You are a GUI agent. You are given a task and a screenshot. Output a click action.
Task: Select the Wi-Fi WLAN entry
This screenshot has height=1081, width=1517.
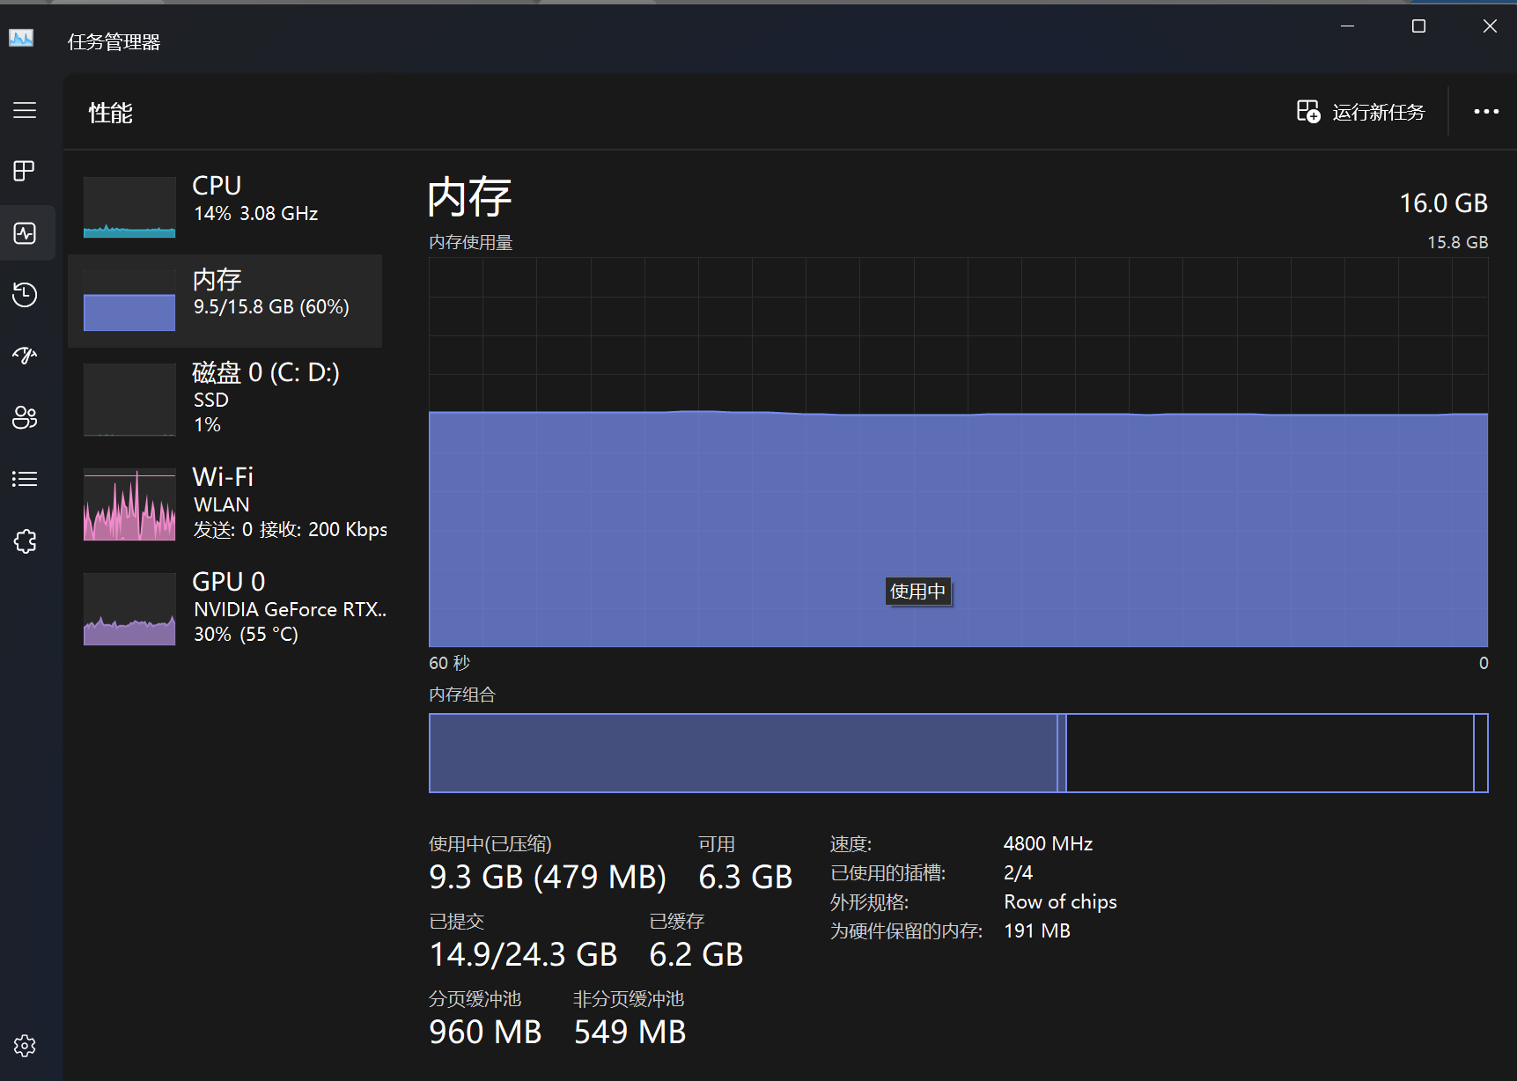(x=225, y=504)
